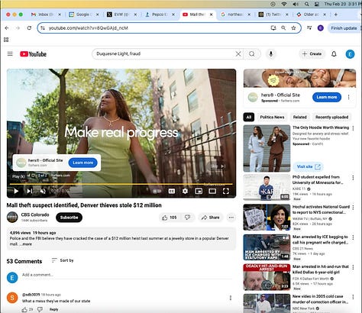The height and width of the screenshot is (313, 362).
Task: Click the video progress bar
Action: 121,184
